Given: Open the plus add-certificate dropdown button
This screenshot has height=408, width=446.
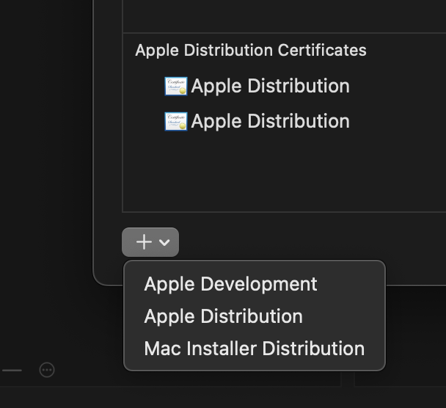Looking at the screenshot, I should click(x=150, y=242).
